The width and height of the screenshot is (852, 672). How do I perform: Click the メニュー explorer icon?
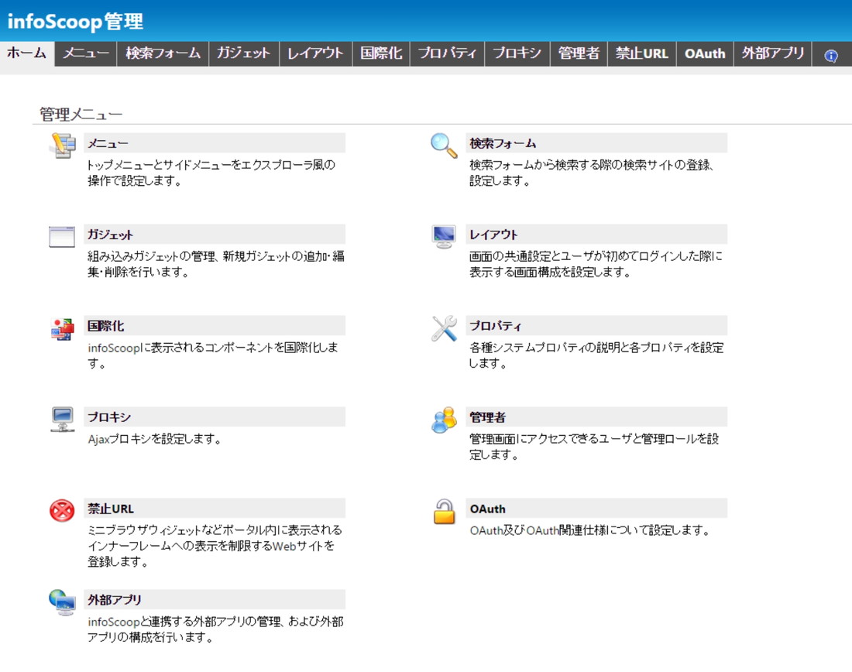(63, 145)
